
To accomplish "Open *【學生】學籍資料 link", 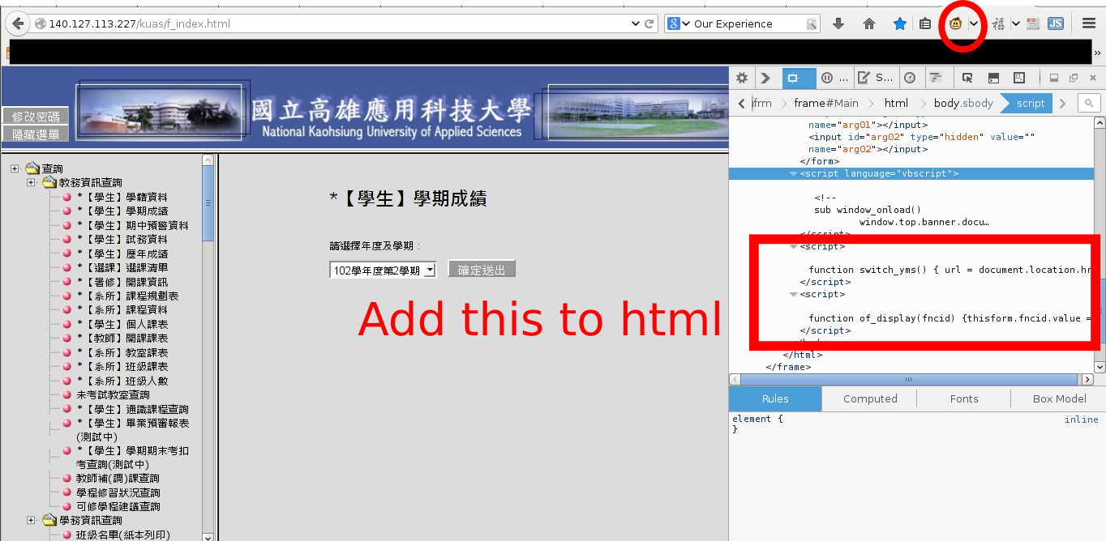I will click(x=122, y=197).
